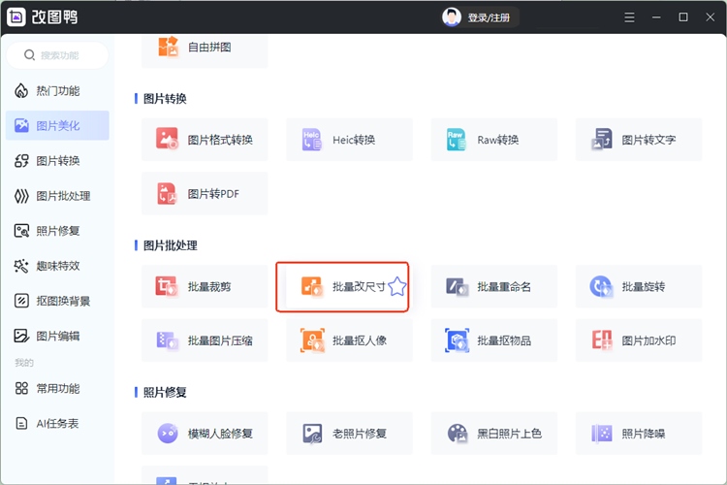Click the 搜索功能 search field
This screenshot has width=727, height=485.
pos(57,55)
